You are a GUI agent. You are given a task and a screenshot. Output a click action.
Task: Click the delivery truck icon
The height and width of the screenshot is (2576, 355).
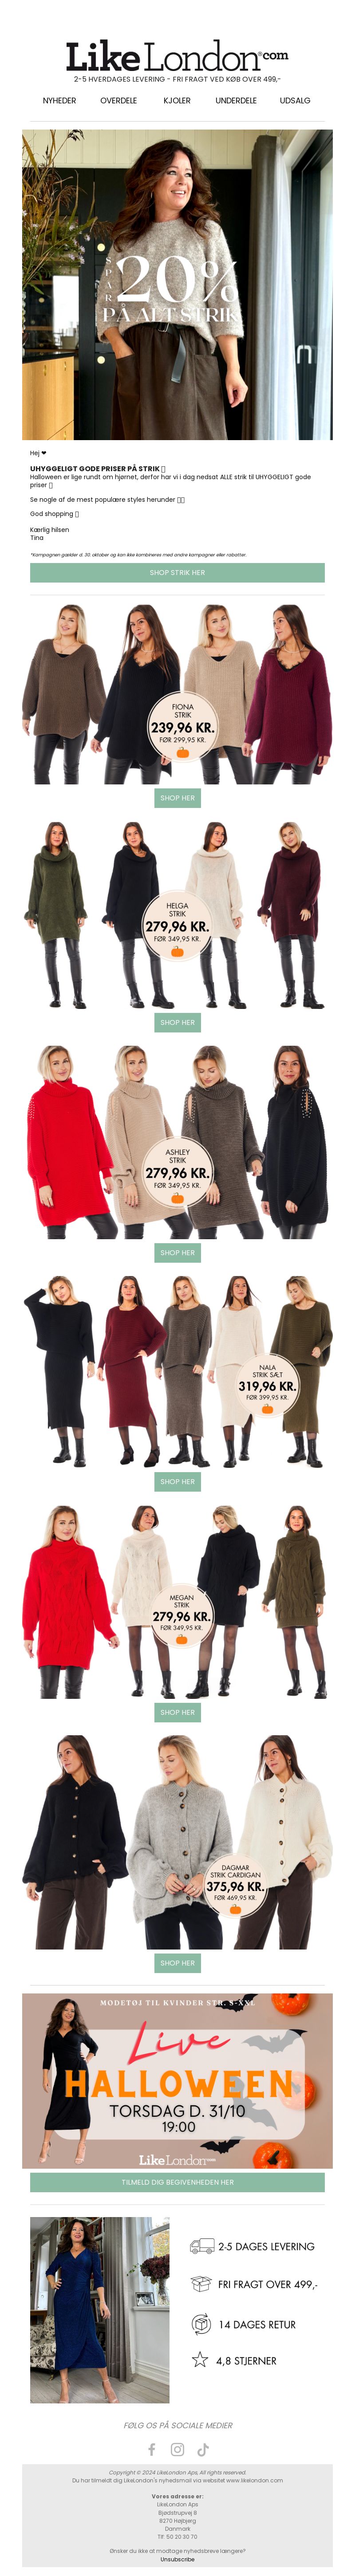tap(202, 2246)
